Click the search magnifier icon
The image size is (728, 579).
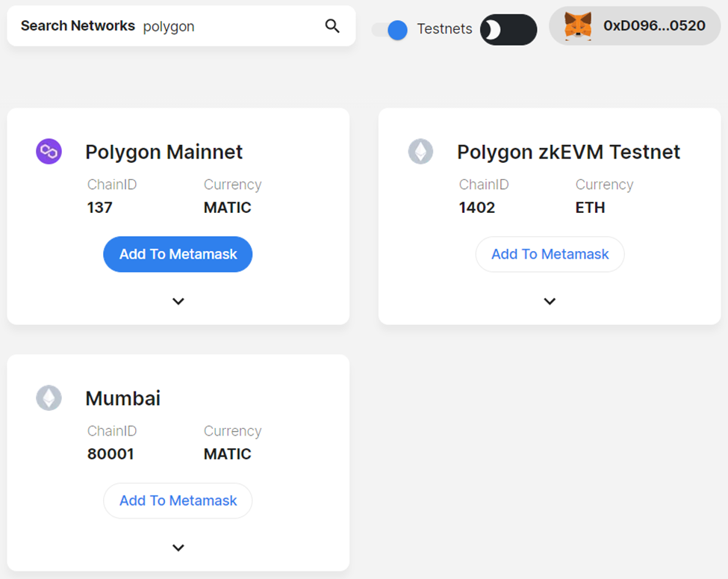pyautogui.click(x=332, y=26)
